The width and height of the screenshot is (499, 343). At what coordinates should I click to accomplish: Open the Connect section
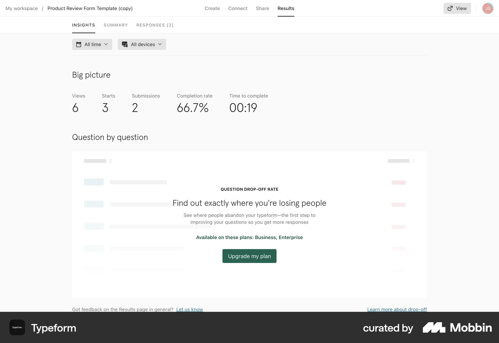pyautogui.click(x=238, y=8)
